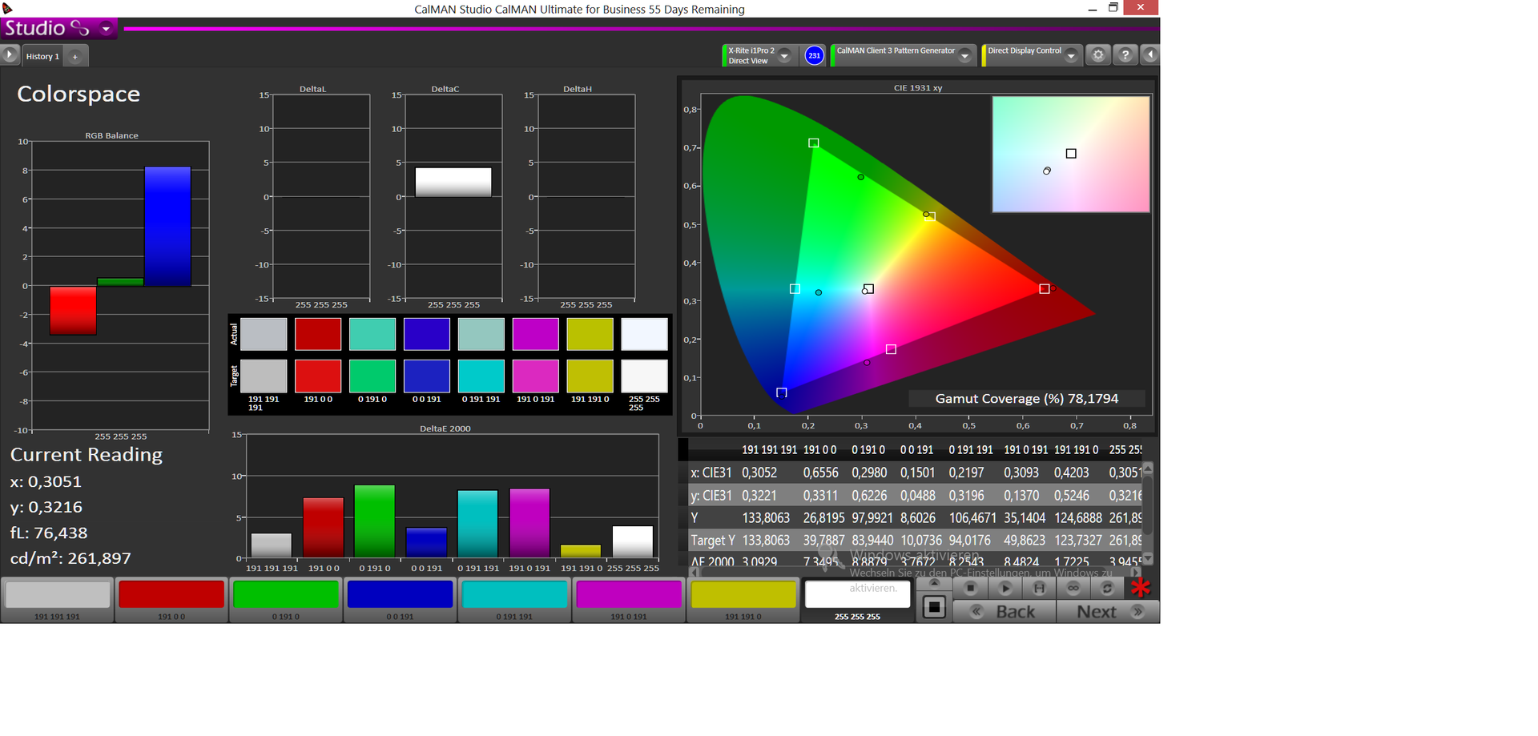The width and height of the screenshot is (1538, 736).
Task: Click the Actual blue swatch in comparison chart
Action: [427, 334]
